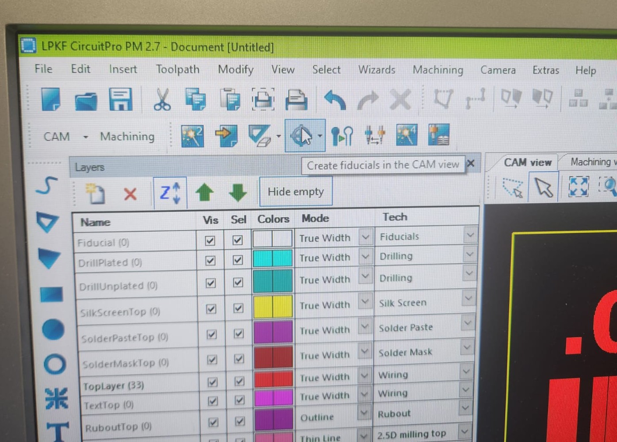617x442 pixels.
Task: Cut selection with the scissors icon
Action: [x=162, y=100]
